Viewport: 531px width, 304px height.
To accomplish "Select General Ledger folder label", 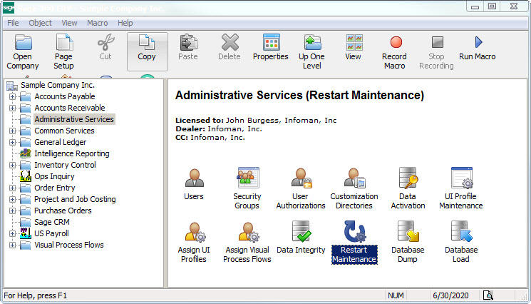I will click(x=61, y=142).
